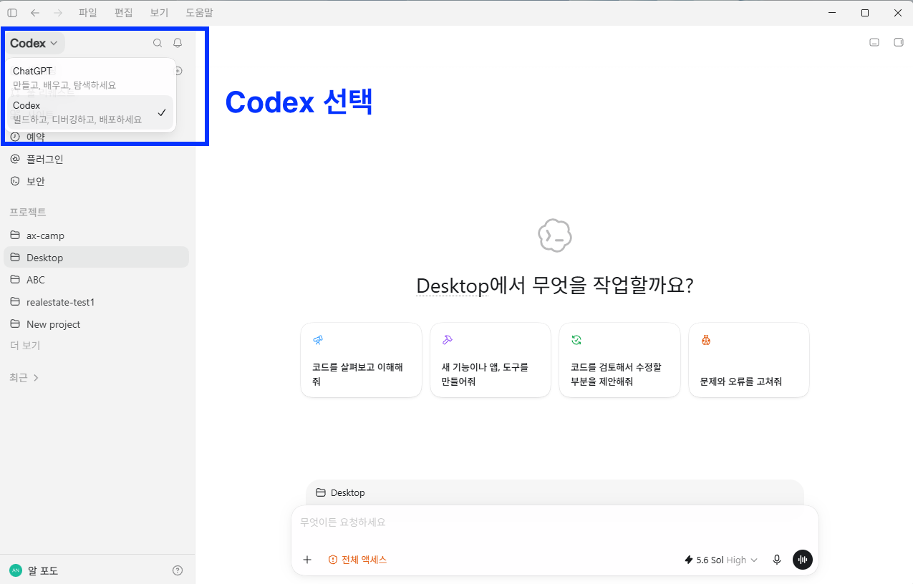Click the green avatar beside 알 포도

pyautogui.click(x=15, y=570)
